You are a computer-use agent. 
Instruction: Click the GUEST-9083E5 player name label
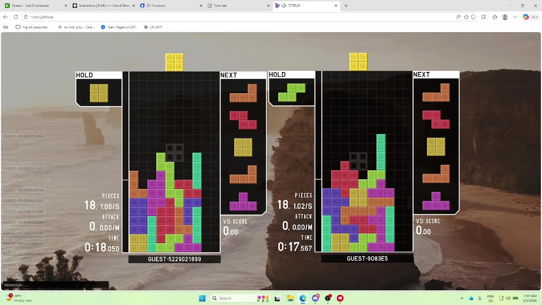pos(367,259)
